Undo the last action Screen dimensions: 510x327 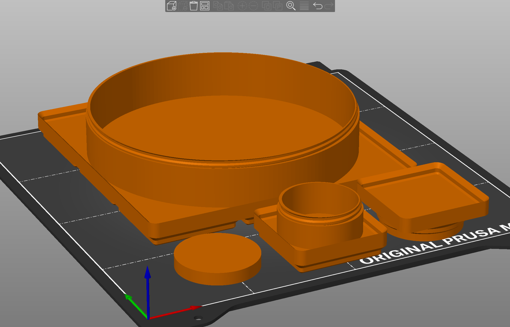pos(318,6)
